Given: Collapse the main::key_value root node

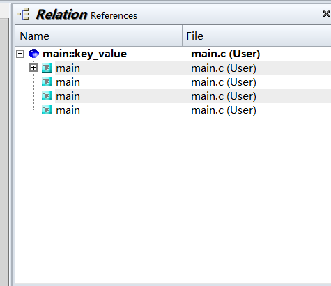Looking at the screenshot, I should (20, 54).
